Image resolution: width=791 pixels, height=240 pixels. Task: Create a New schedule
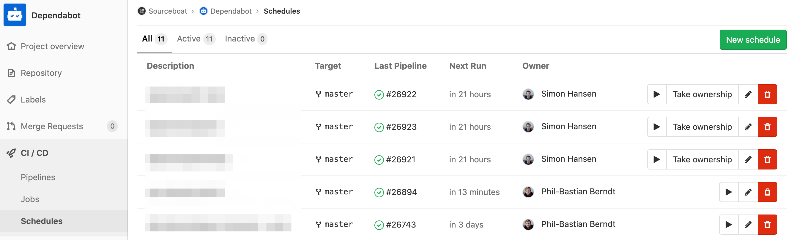(753, 40)
